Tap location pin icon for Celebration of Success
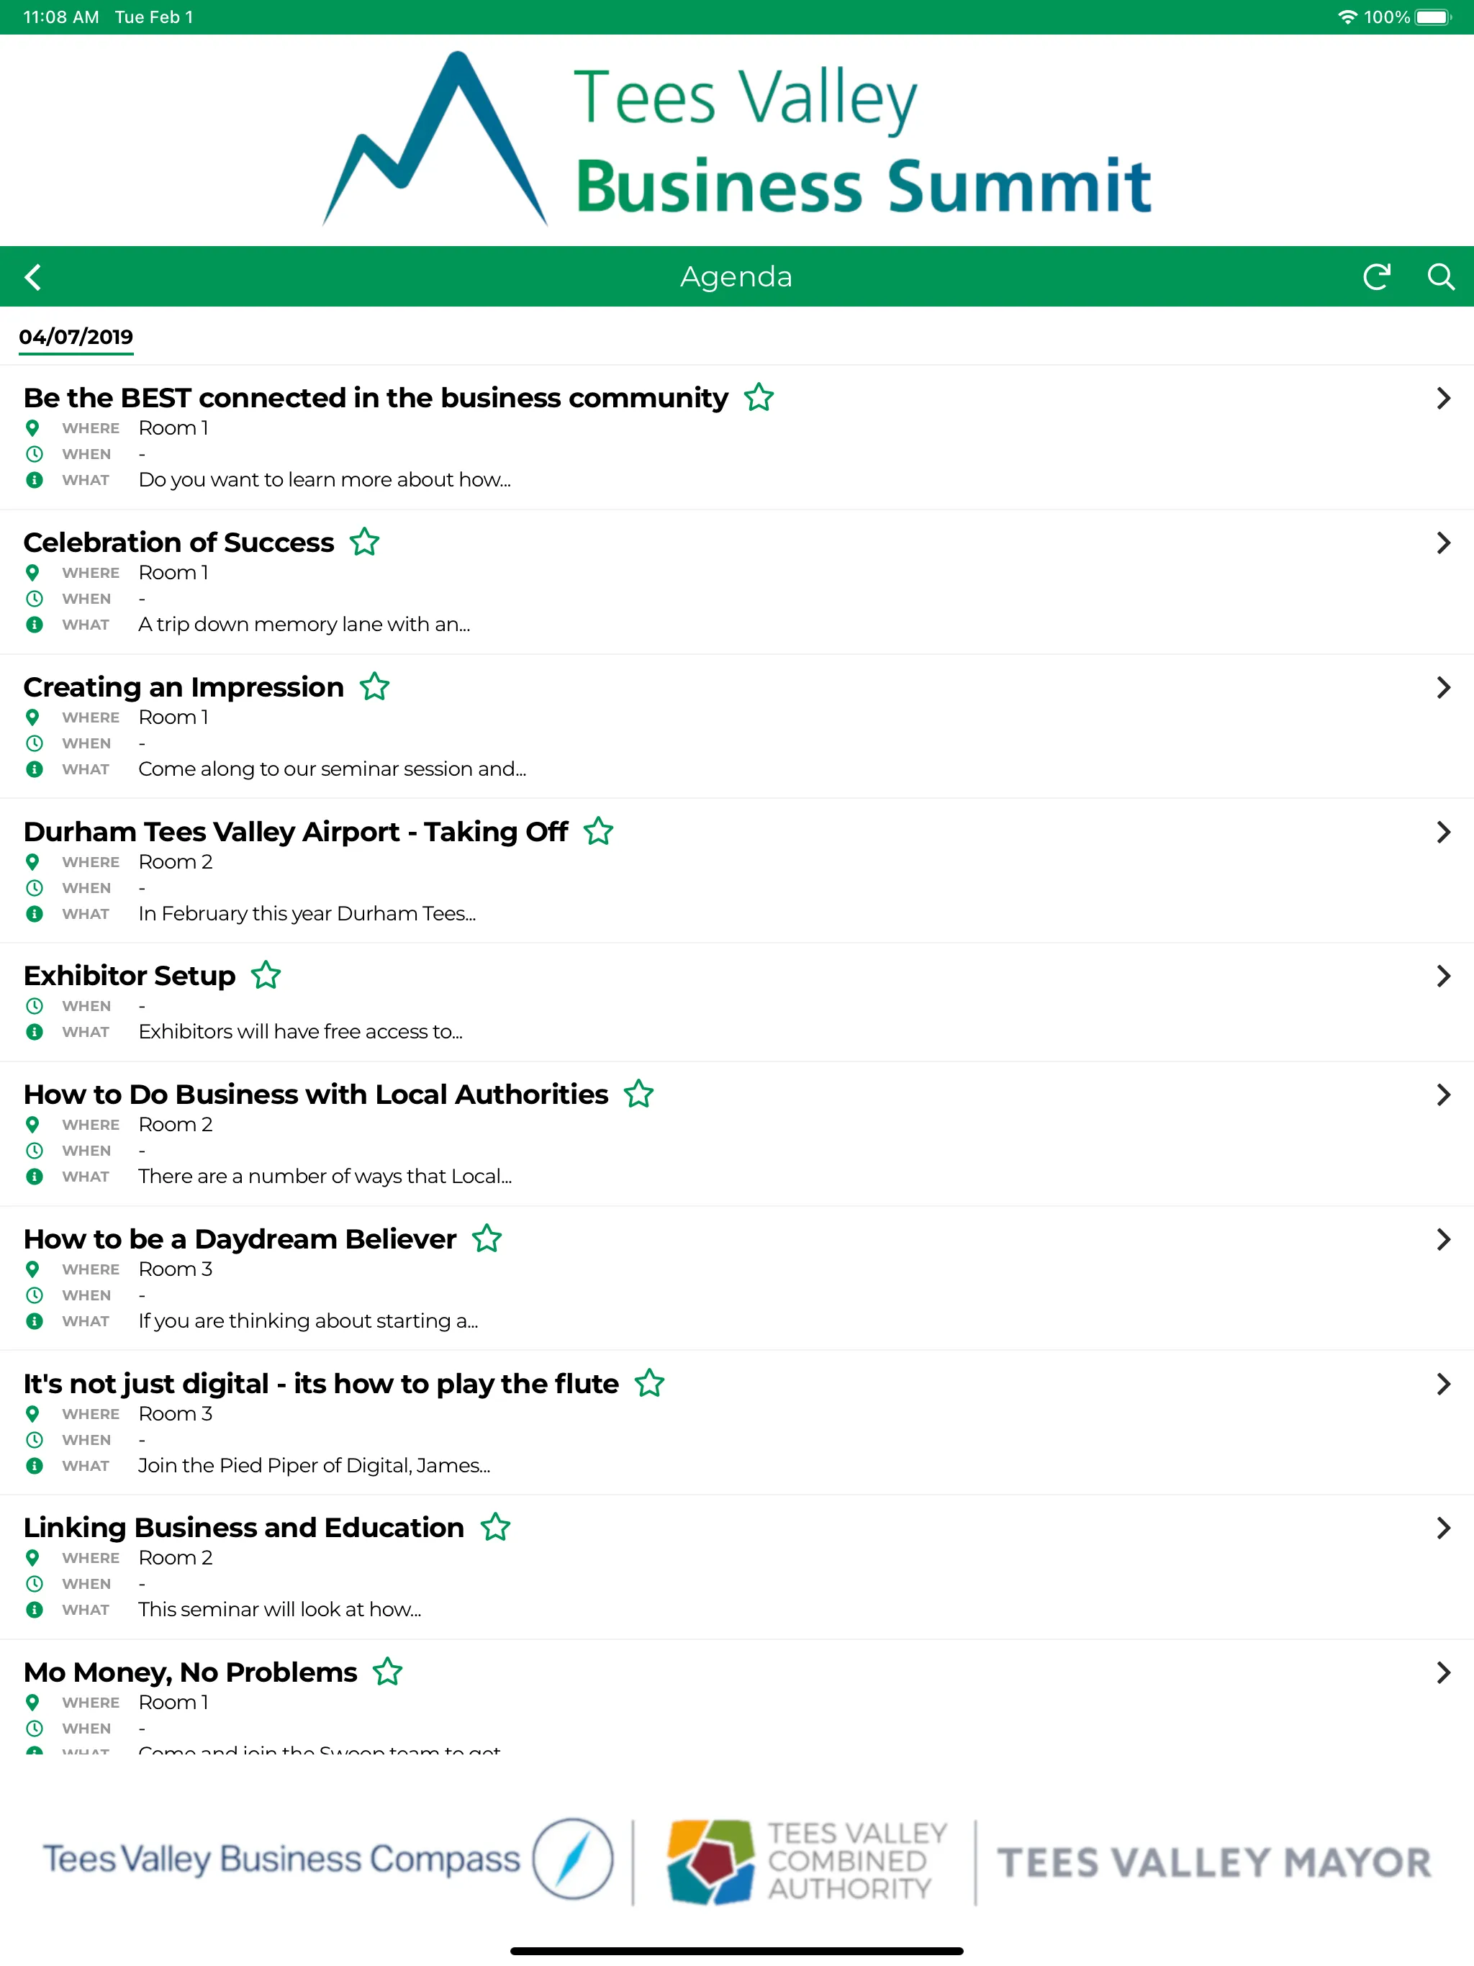Viewport: 1474px width, 1966px height. (x=33, y=572)
